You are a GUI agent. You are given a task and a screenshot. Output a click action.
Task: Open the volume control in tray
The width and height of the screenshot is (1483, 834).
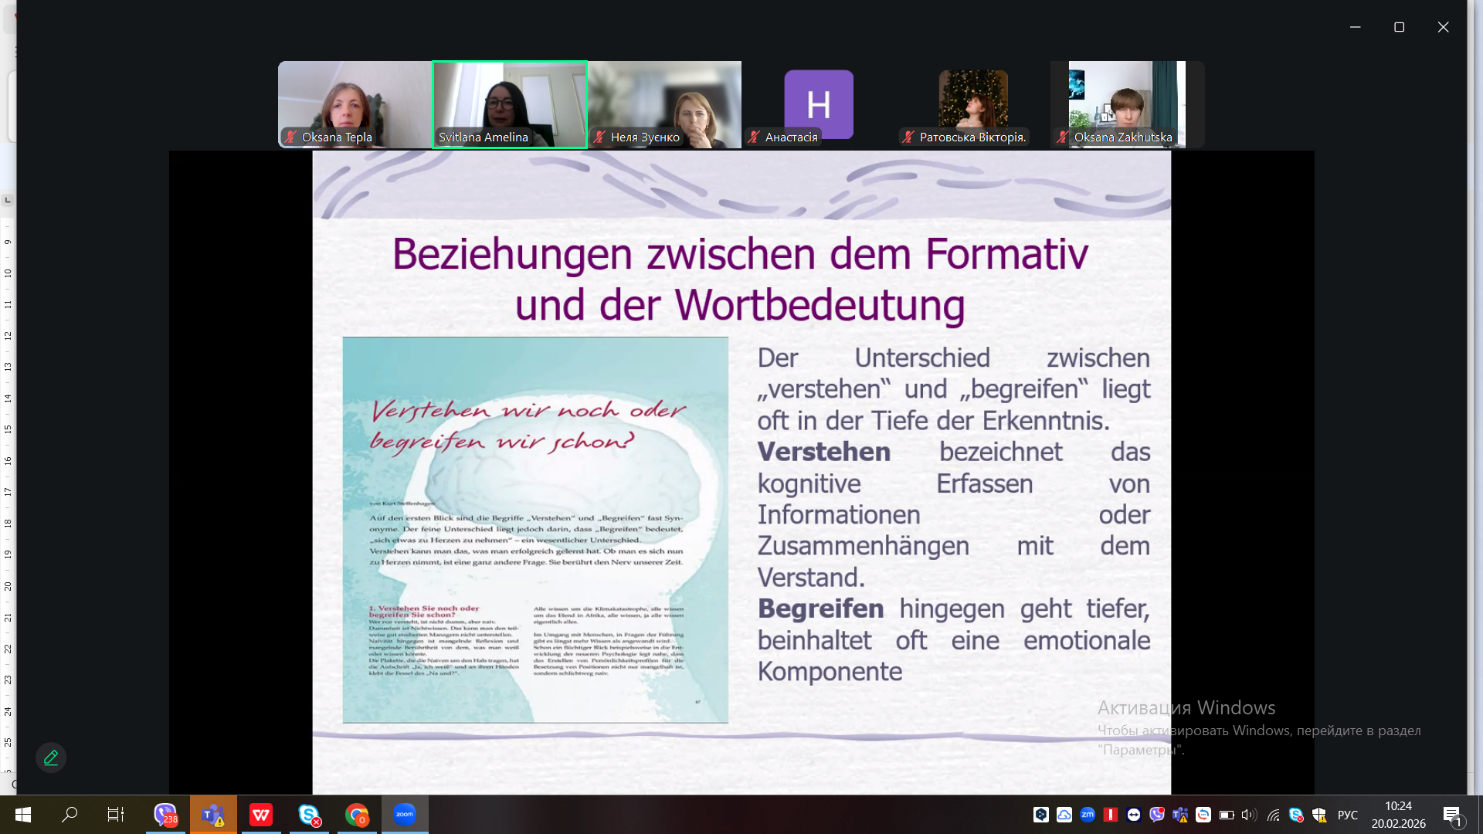pyautogui.click(x=1249, y=815)
